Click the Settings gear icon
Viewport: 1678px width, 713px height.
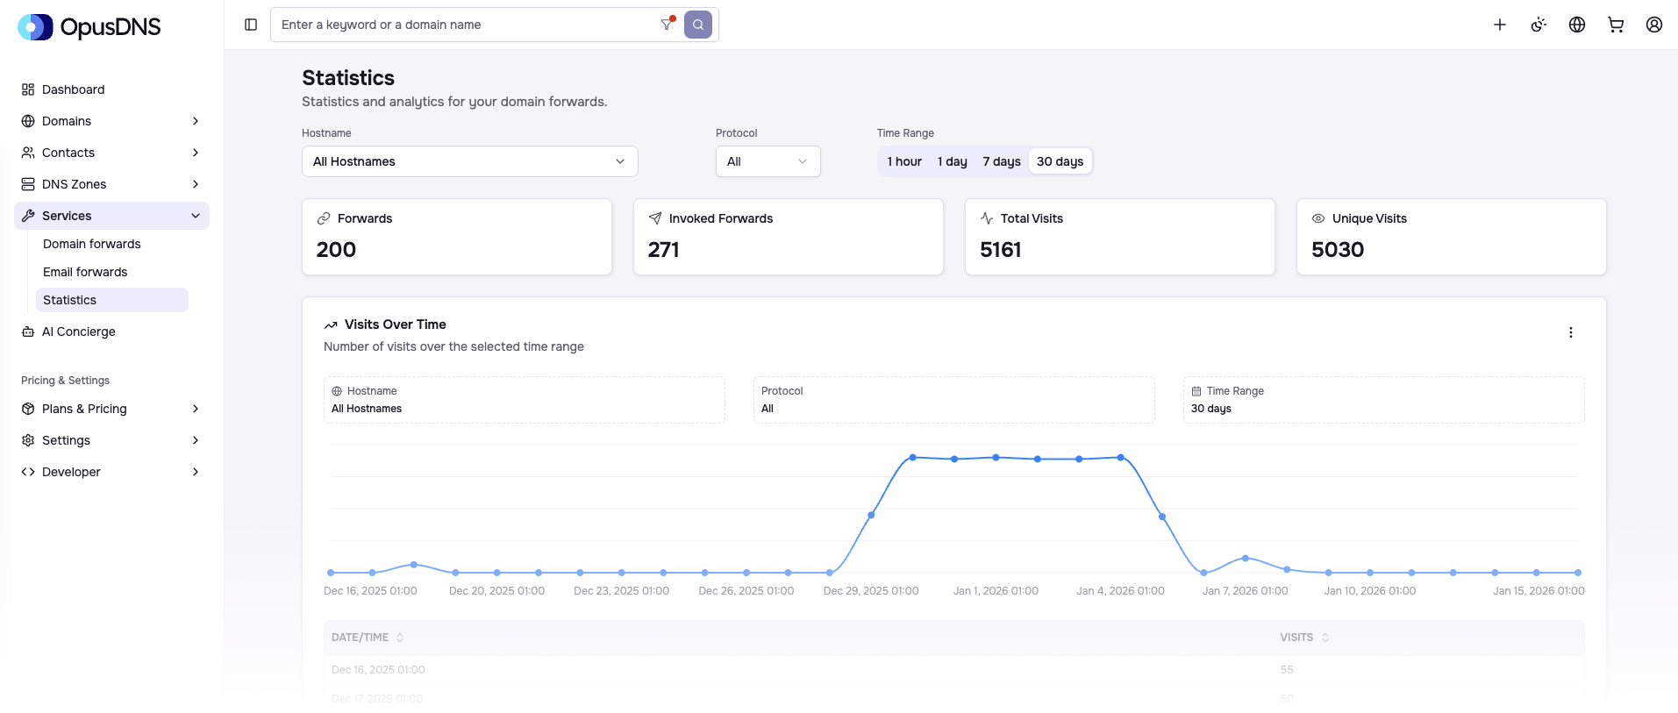[28, 440]
